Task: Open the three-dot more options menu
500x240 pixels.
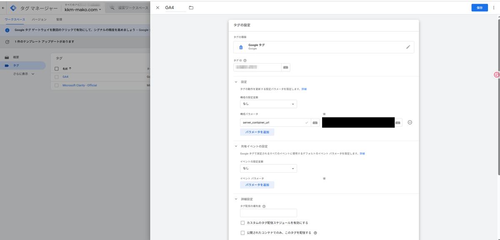Action: pos(494,7)
